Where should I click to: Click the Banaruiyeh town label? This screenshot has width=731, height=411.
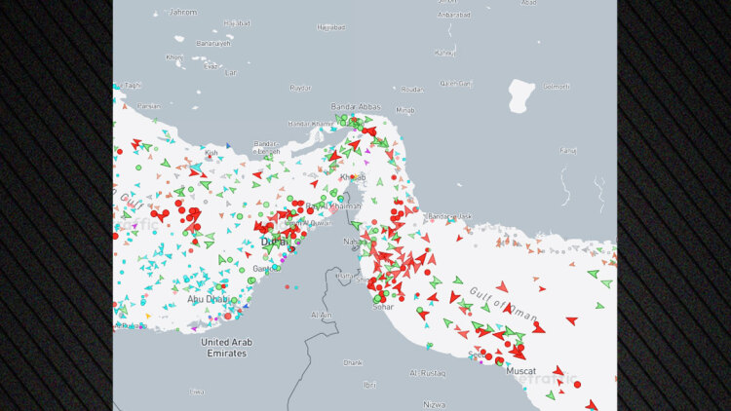pyautogui.click(x=213, y=43)
